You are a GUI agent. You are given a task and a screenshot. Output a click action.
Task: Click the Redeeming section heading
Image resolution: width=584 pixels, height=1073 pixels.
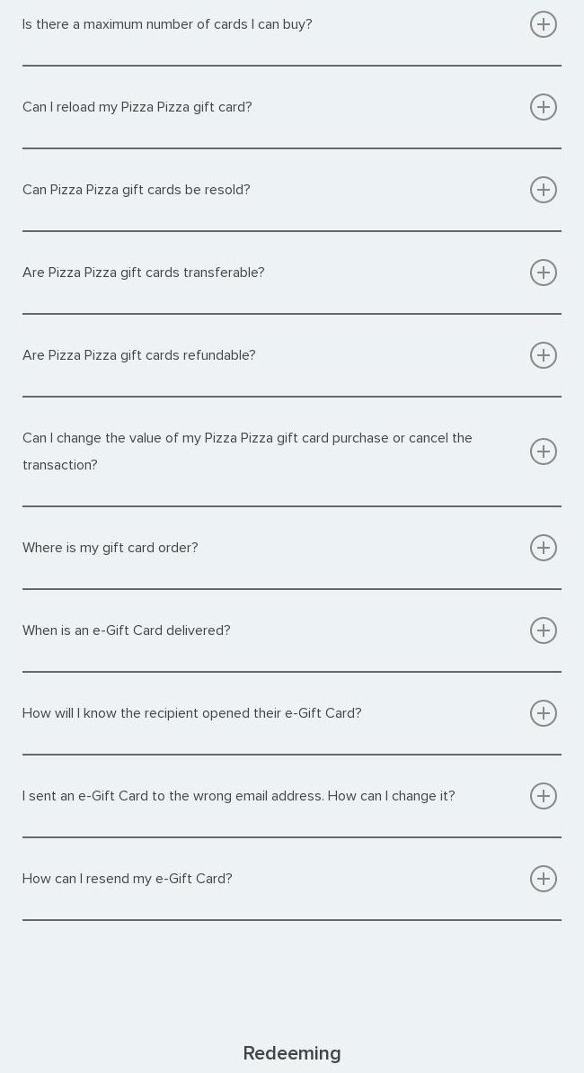[x=292, y=1053]
